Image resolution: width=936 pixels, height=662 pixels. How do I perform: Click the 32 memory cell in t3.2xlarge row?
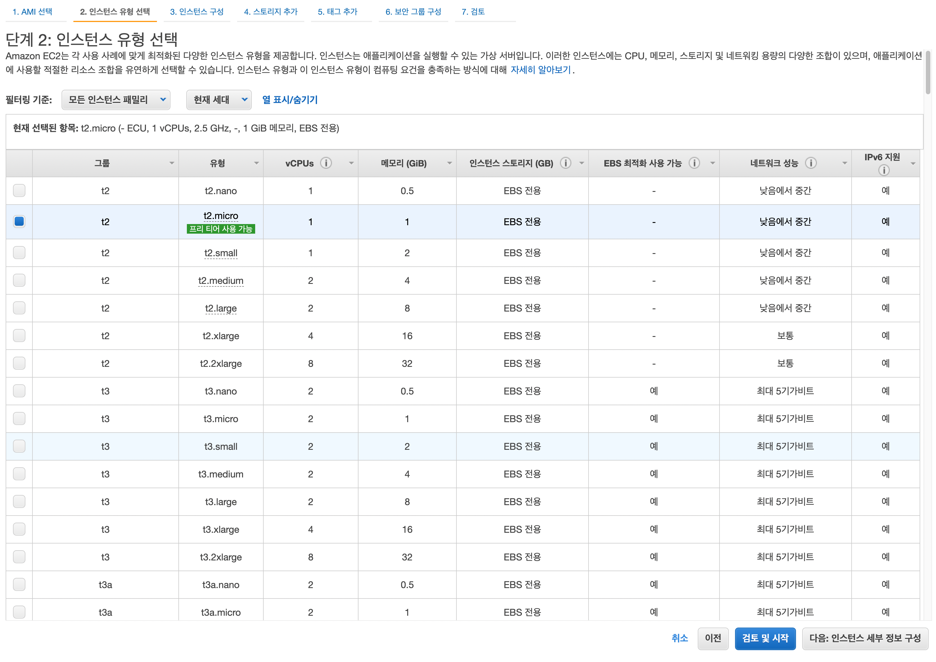pyautogui.click(x=407, y=557)
